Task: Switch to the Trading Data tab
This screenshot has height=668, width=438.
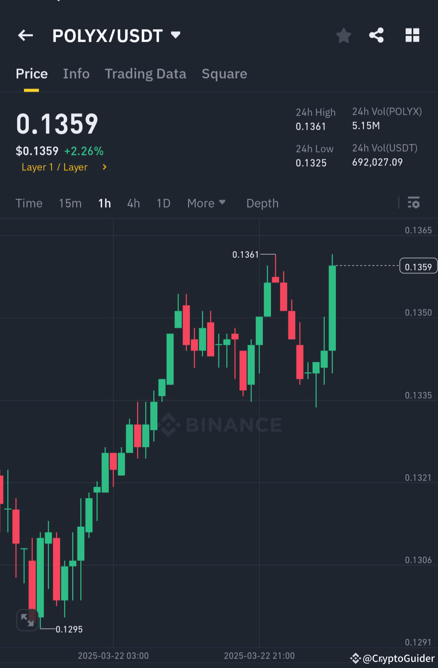Action: pyautogui.click(x=146, y=74)
